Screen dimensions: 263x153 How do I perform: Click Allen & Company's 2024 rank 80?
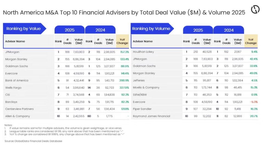[89, 116]
